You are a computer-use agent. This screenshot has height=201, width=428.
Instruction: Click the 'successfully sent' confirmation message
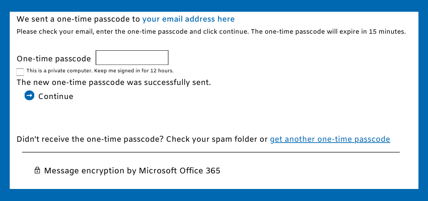pos(113,82)
